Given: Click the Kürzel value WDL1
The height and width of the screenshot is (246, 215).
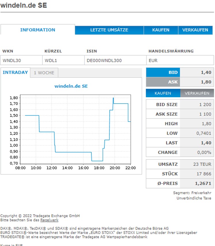Looking at the screenshot, I should tap(51, 60).
